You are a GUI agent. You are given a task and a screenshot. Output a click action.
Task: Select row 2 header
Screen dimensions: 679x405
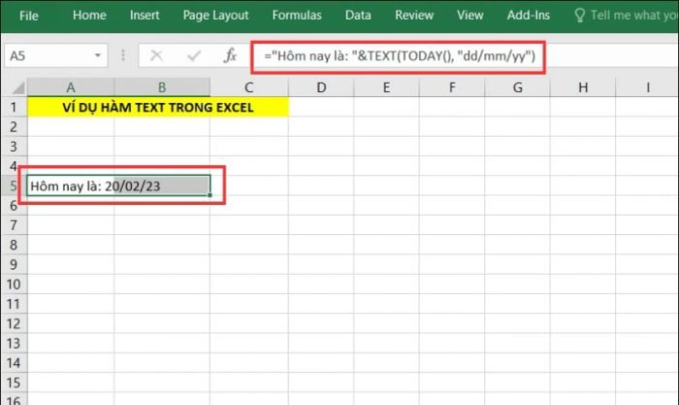14,126
